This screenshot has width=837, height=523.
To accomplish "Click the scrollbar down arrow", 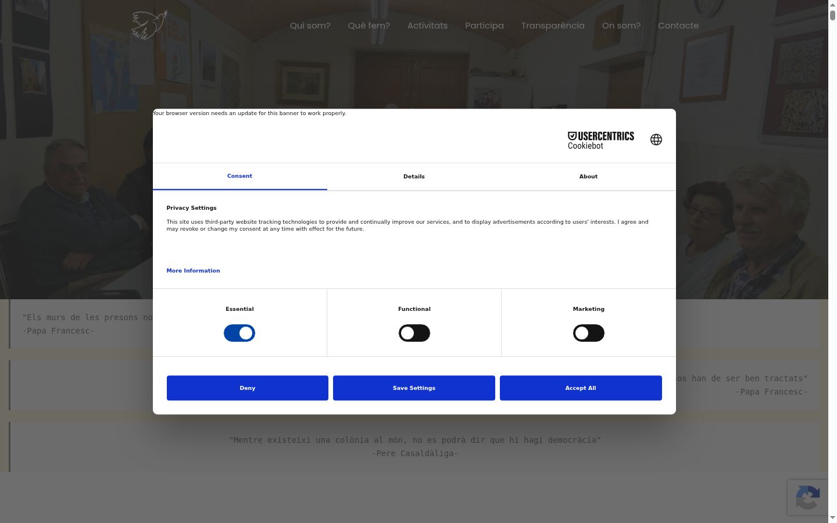I will [x=832, y=517].
